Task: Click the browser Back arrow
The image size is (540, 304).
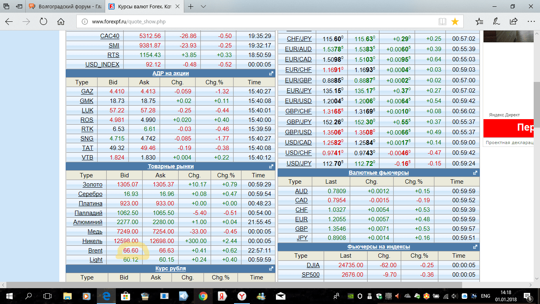Action: (x=9, y=21)
